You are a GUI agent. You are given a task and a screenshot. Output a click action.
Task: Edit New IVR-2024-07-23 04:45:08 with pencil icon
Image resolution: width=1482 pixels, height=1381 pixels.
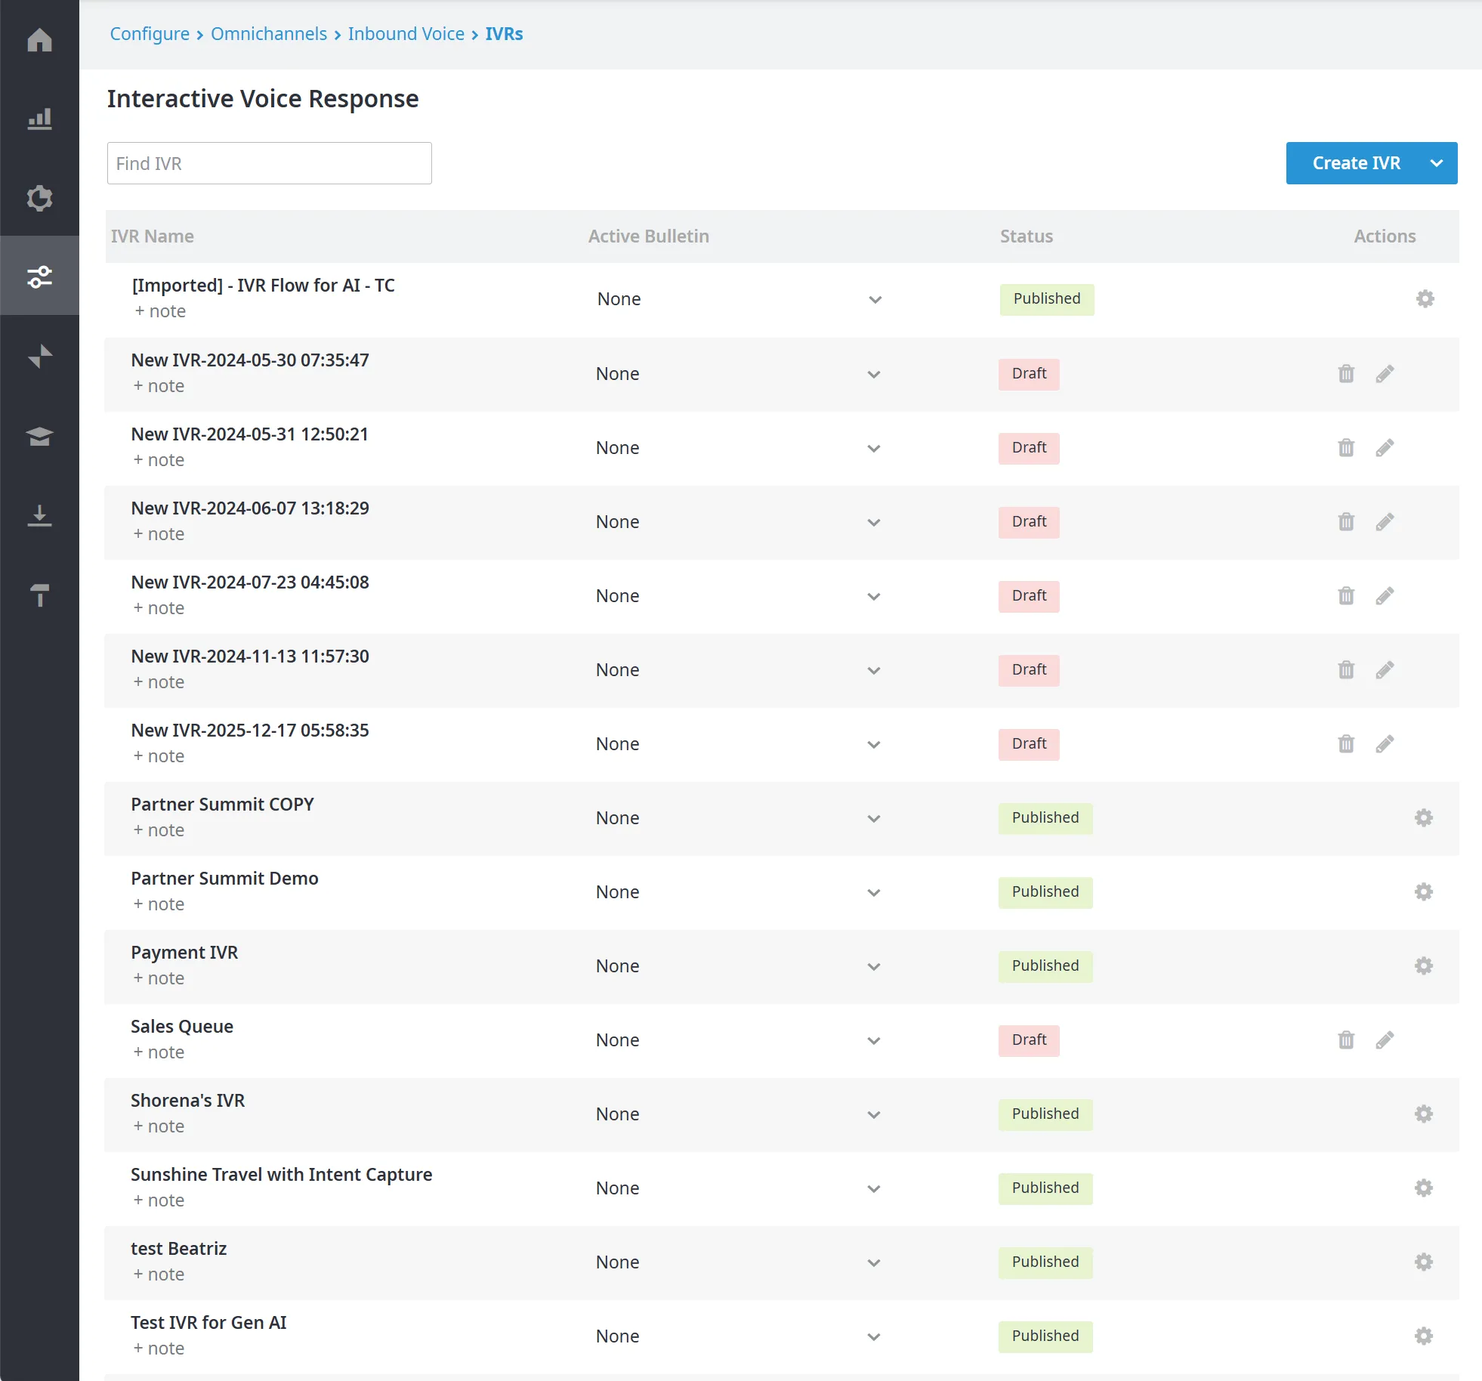tap(1385, 595)
